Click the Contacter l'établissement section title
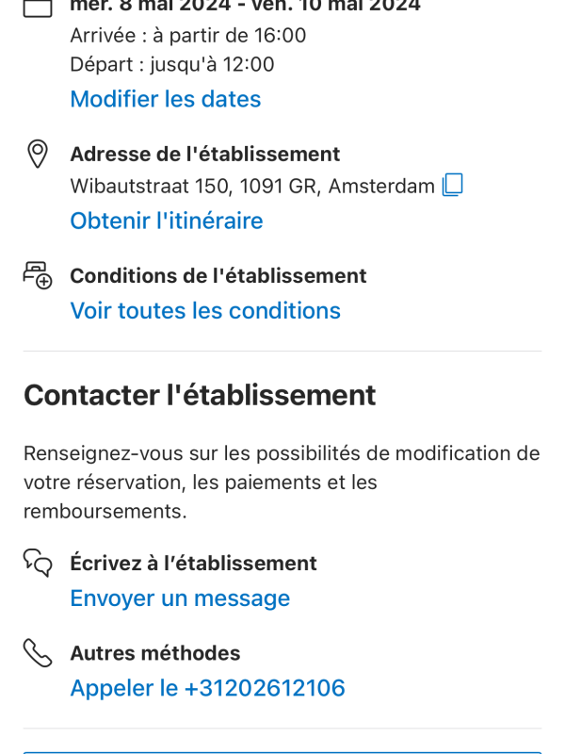This screenshot has width=565, height=754. click(200, 395)
